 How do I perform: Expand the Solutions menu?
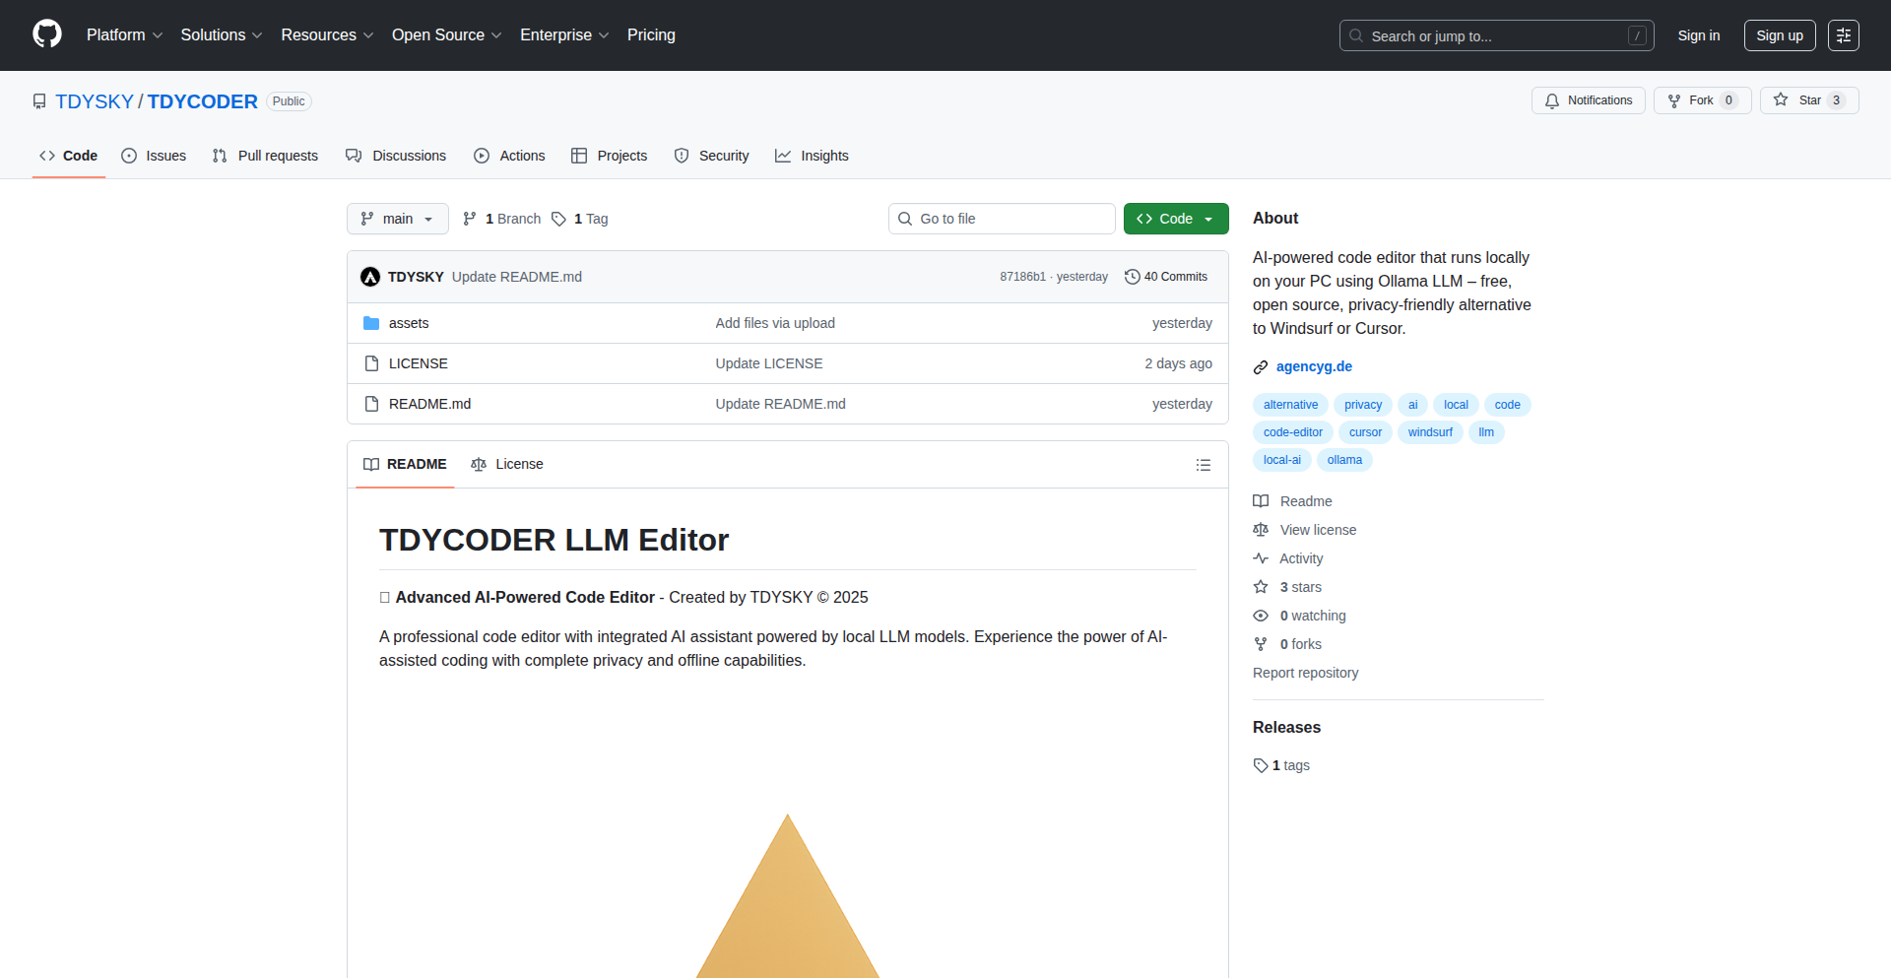point(222,35)
